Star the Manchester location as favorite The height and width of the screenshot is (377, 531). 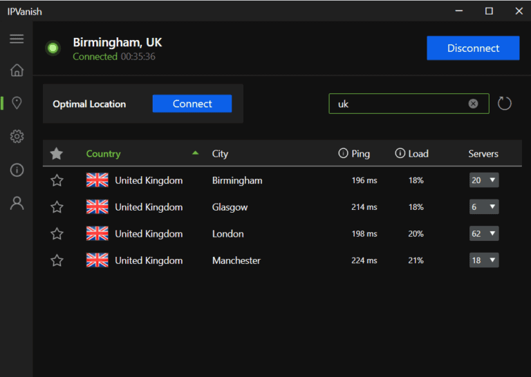[x=57, y=260]
